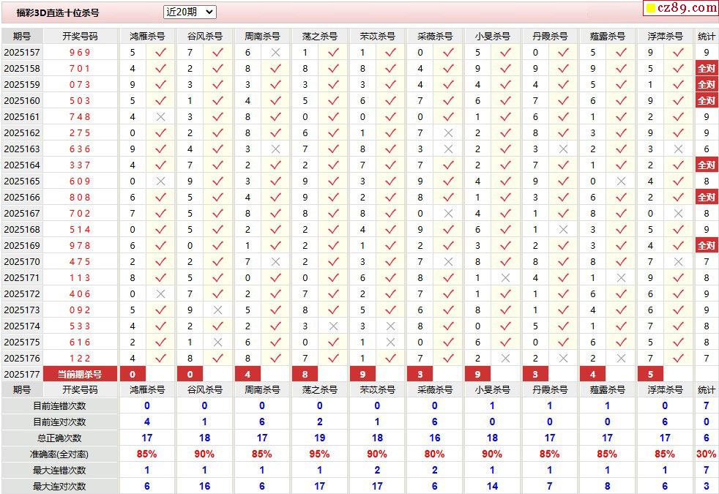Image resolution: width=719 pixels, height=494 pixels.
Task: Click the 期号 header in the top header row
Action: tap(21, 36)
